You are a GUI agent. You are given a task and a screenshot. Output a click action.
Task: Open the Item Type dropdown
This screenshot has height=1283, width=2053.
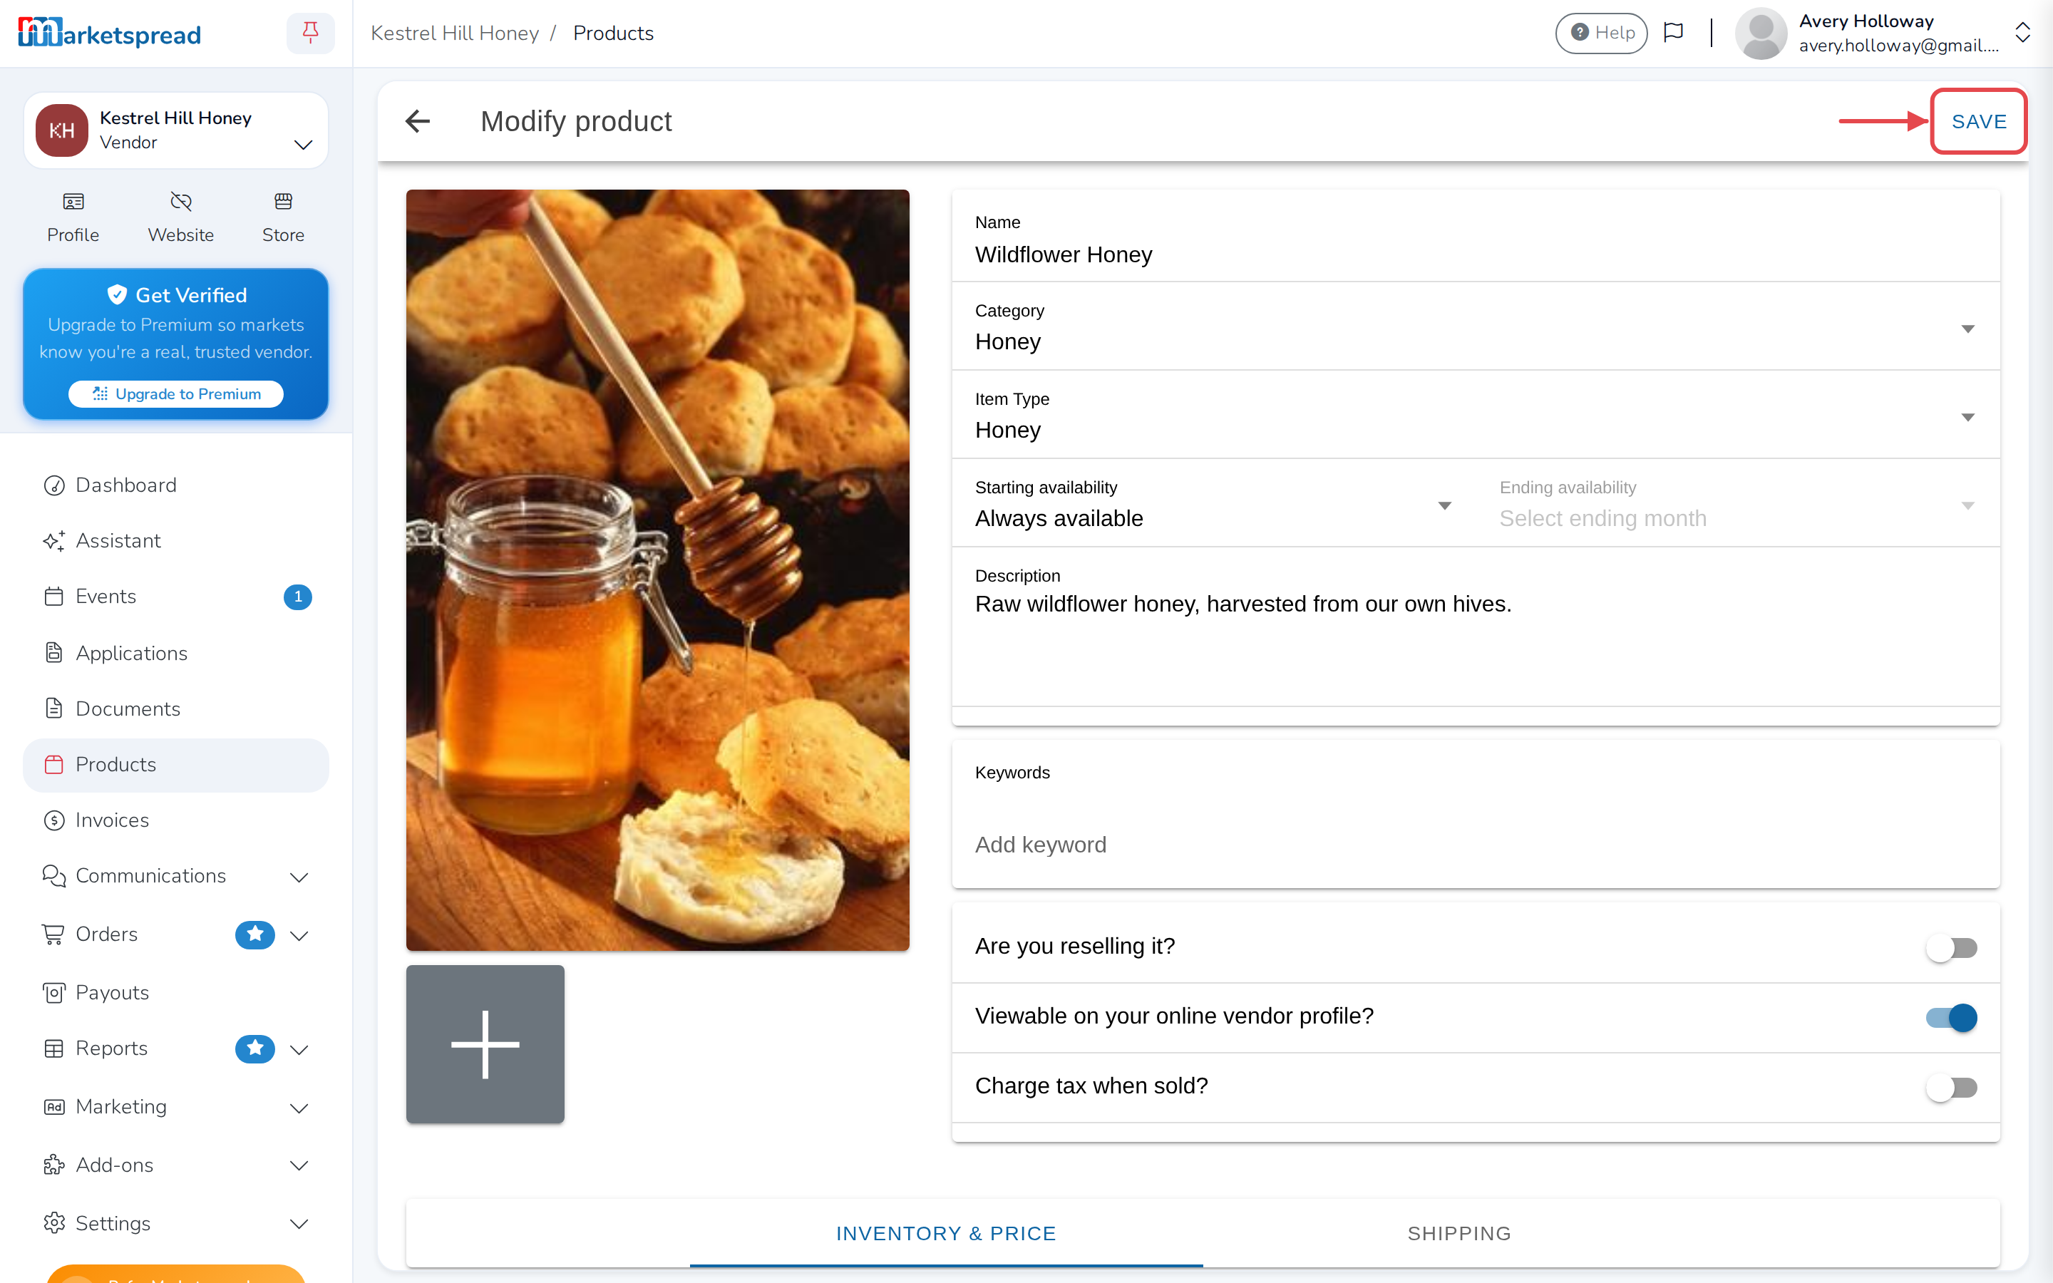tap(1476, 416)
